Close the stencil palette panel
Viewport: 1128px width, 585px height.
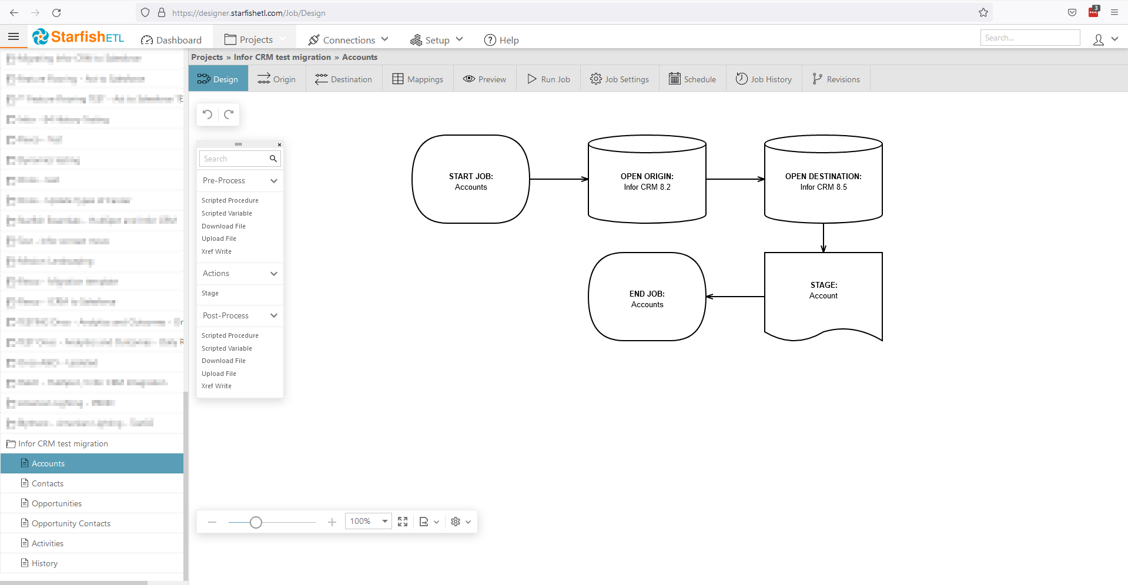pos(279,144)
